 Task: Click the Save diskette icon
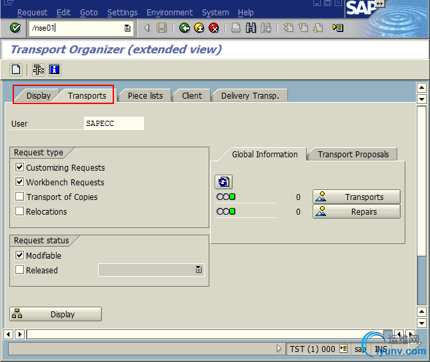(x=161, y=28)
